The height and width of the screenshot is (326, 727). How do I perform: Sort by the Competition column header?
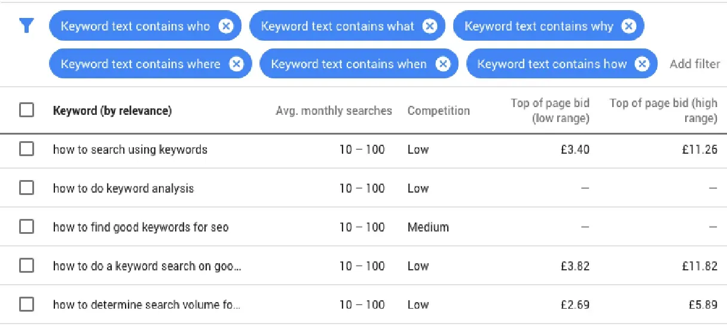tap(438, 111)
